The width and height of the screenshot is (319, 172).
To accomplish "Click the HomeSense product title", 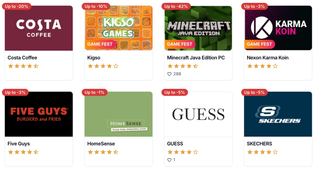I will tap(101, 144).
